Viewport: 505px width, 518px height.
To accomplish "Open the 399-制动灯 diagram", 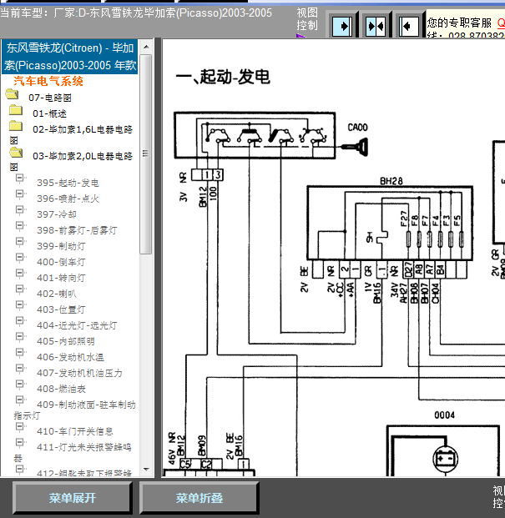I will tap(61, 246).
